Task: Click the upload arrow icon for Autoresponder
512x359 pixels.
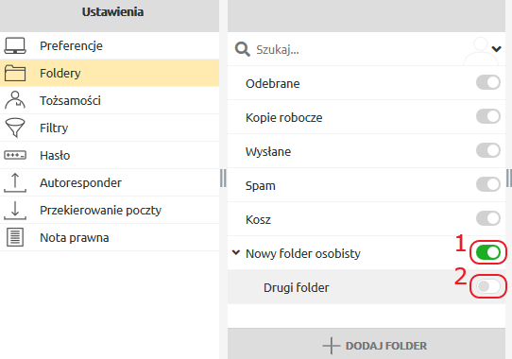Action: pyautogui.click(x=15, y=182)
